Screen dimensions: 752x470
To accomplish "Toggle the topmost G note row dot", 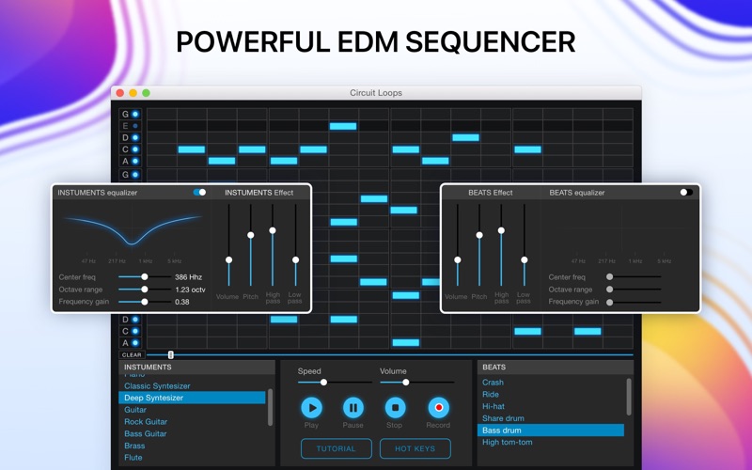I will click(x=135, y=114).
